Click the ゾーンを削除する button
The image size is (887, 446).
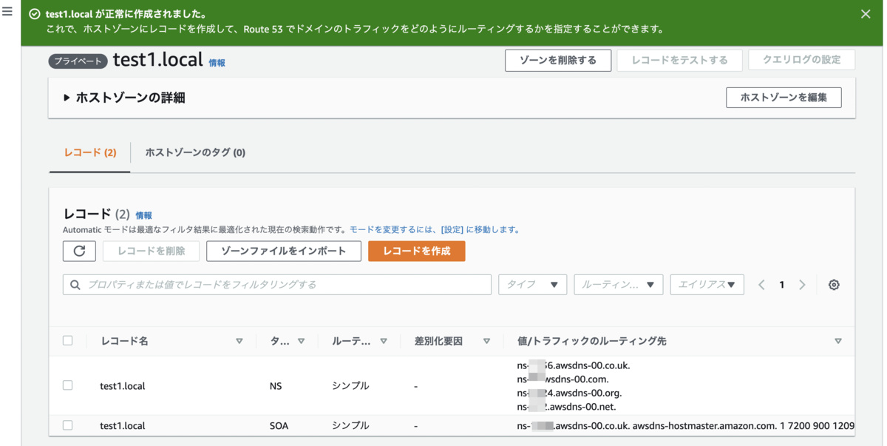(558, 60)
